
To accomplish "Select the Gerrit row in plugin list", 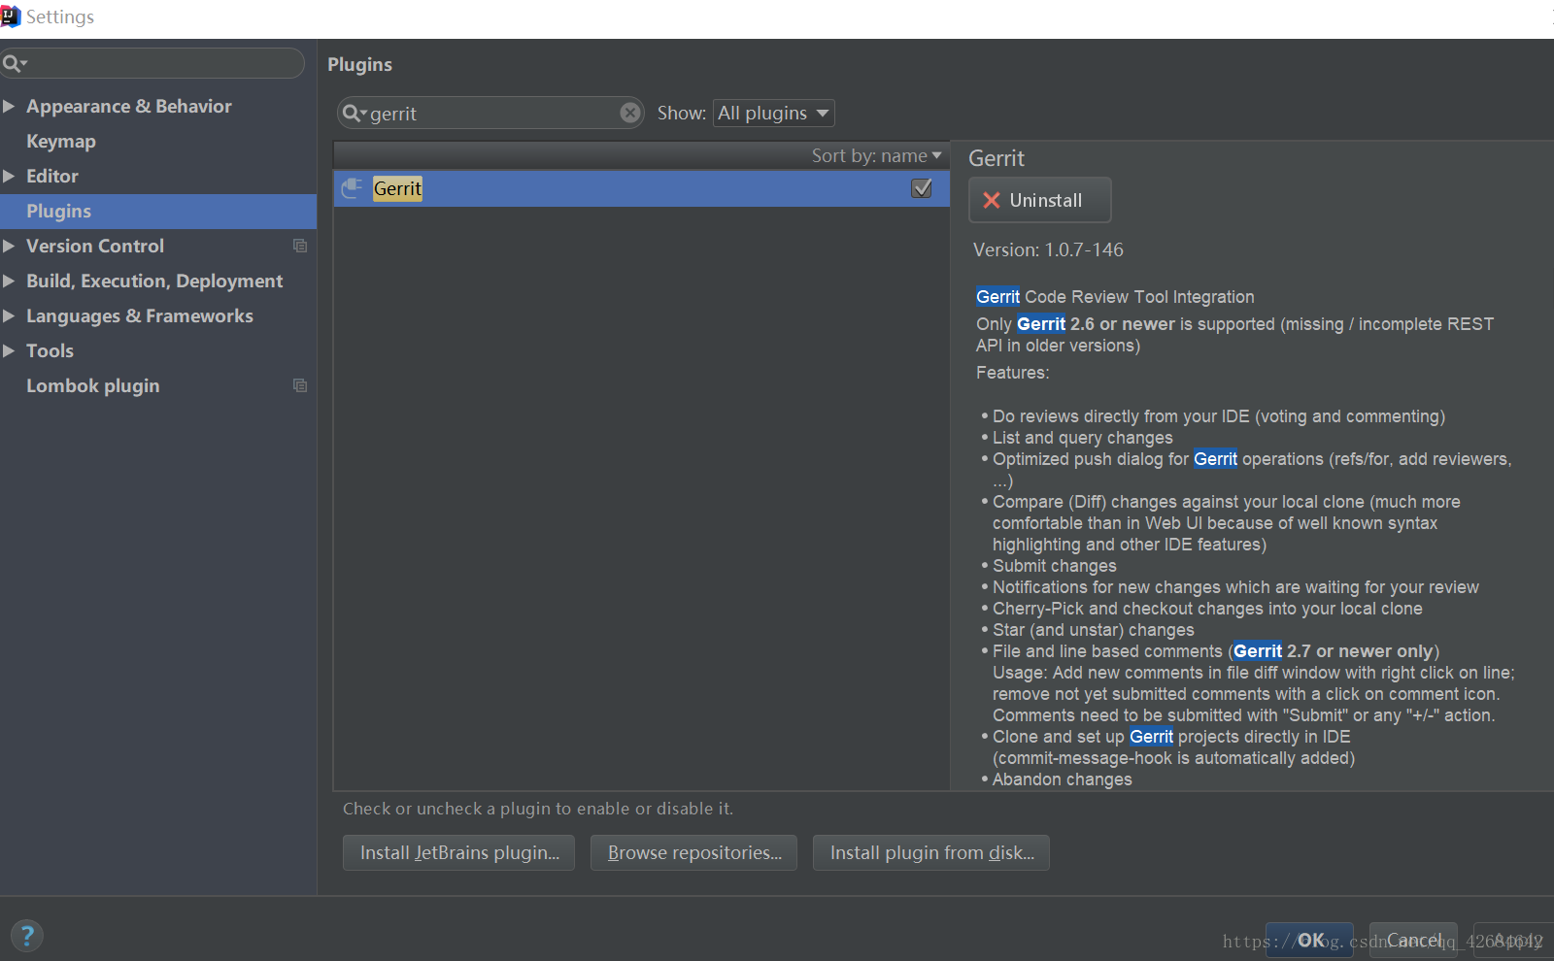I will click(x=641, y=188).
